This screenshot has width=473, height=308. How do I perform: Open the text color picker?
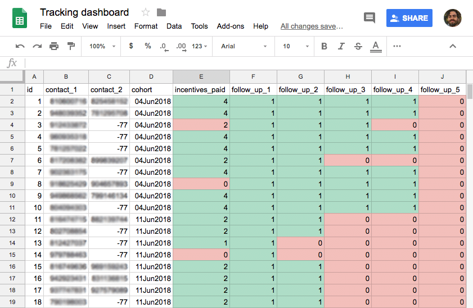[x=376, y=47]
